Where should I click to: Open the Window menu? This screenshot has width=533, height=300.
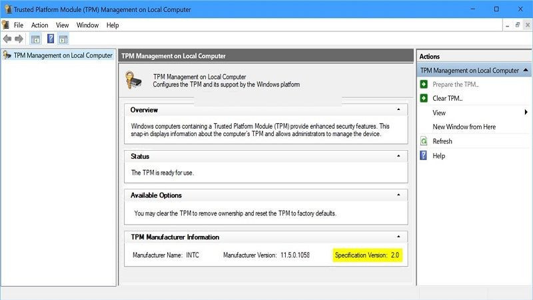point(87,25)
